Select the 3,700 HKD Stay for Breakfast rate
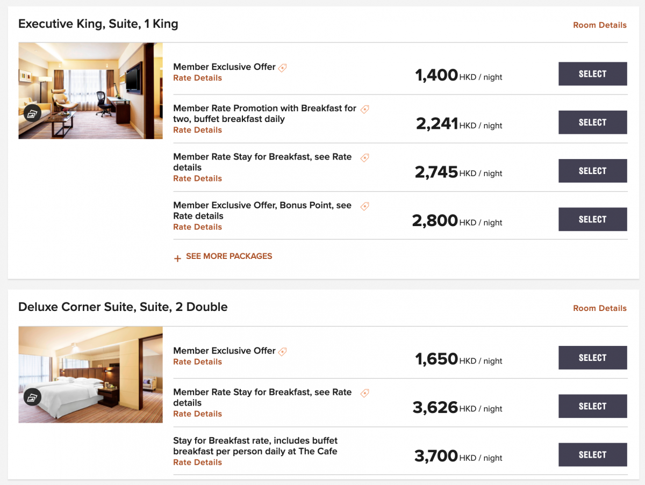Image resolution: width=645 pixels, height=485 pixels. pyautogui.click(x=592, y=454)
